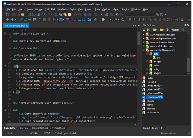Open the _whatsnew2016 file

pyautogui.click(x=155, y=93)
